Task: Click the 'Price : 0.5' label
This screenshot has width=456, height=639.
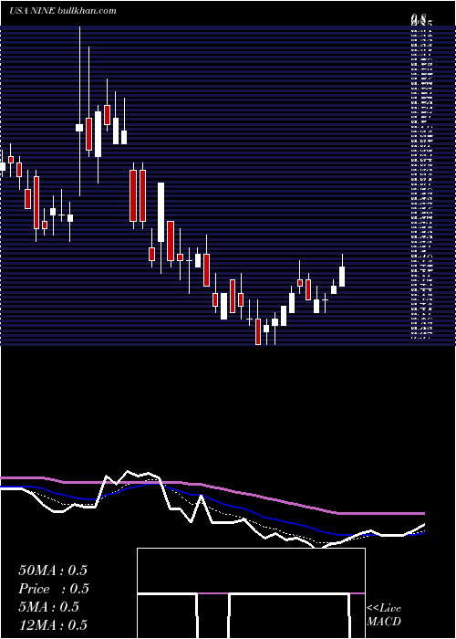Action: (54, 589)
